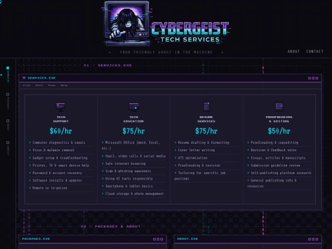The height and width of the screenshot is (249, 332).
Task: Click the Resume Services heading
Action: [x=207, y=119]
